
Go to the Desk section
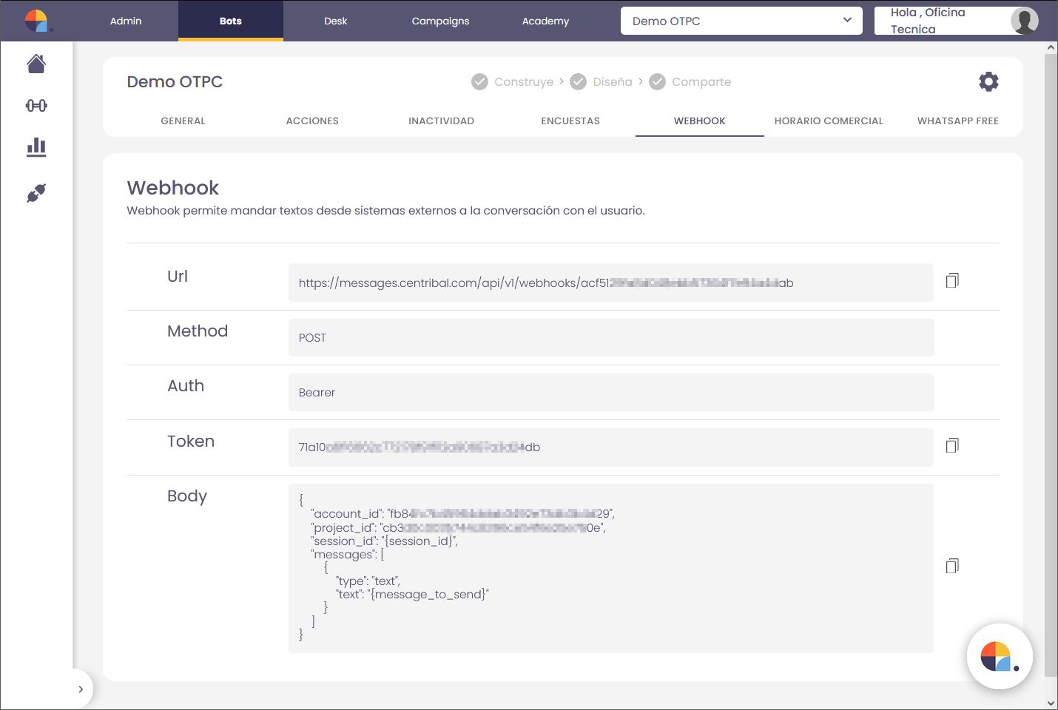tap(335, 21)
